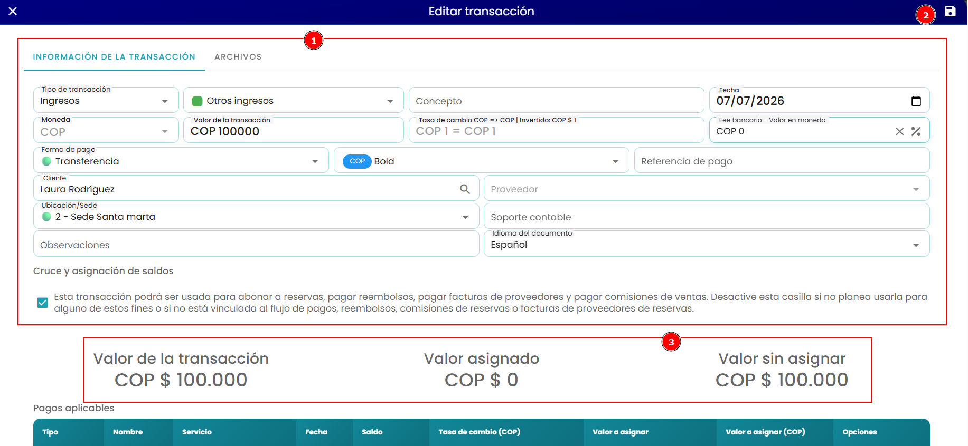Click the green Otros ingresos category square
968x446 pixels.
(x=198, y=101)
